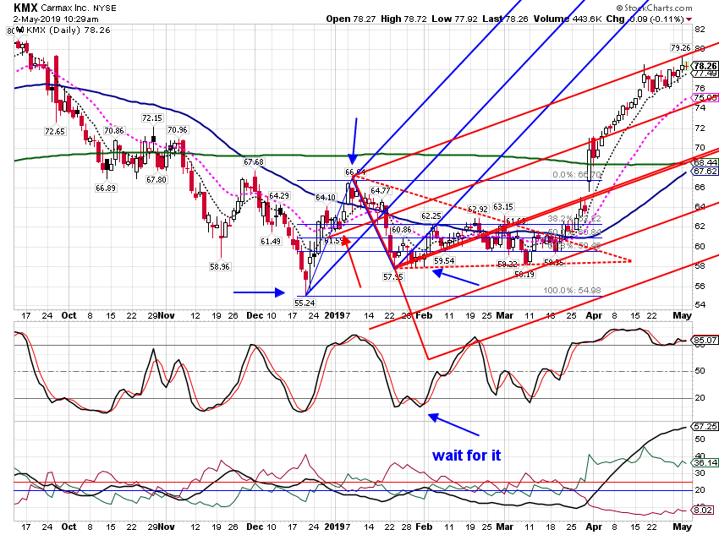
Task: Click the 0.0%: 66.70 Fibonacci level label
Action: pyautogui.click(x=577, y=174)
